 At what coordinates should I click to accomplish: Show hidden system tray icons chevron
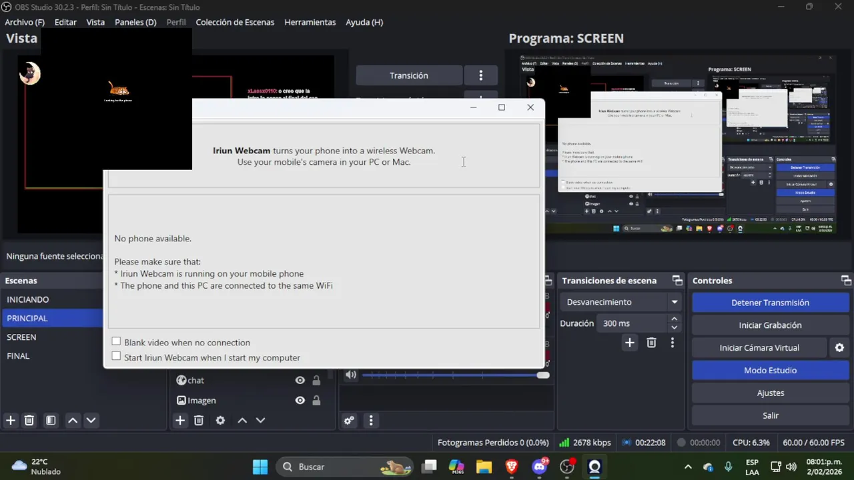(x=688, y=467)
